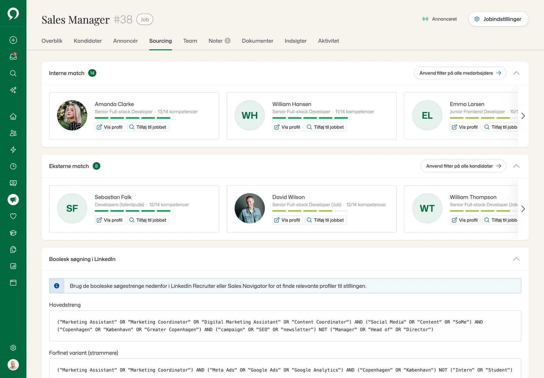Open the calendar window icon in sidebar
Viewport: 544px width, 378px height.
(x=13, y=283)
